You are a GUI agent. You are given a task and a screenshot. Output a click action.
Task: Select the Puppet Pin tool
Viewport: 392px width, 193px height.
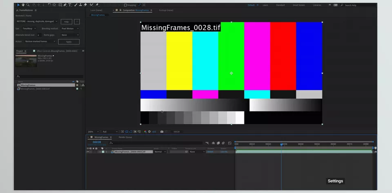97,5
